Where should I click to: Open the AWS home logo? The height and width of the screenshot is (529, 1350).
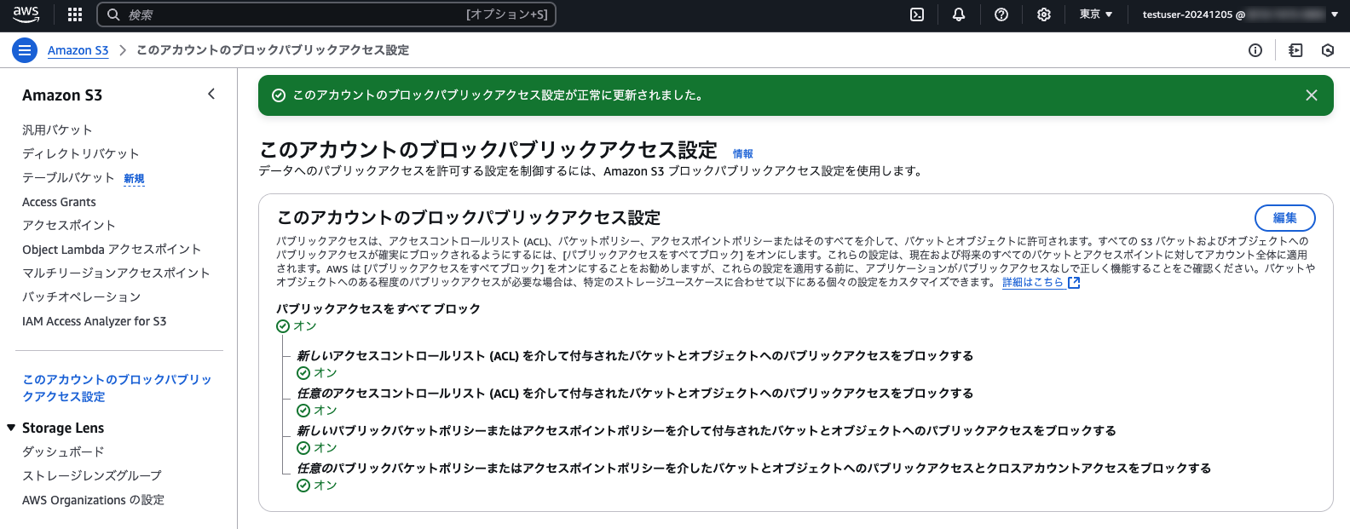[26, 14]
